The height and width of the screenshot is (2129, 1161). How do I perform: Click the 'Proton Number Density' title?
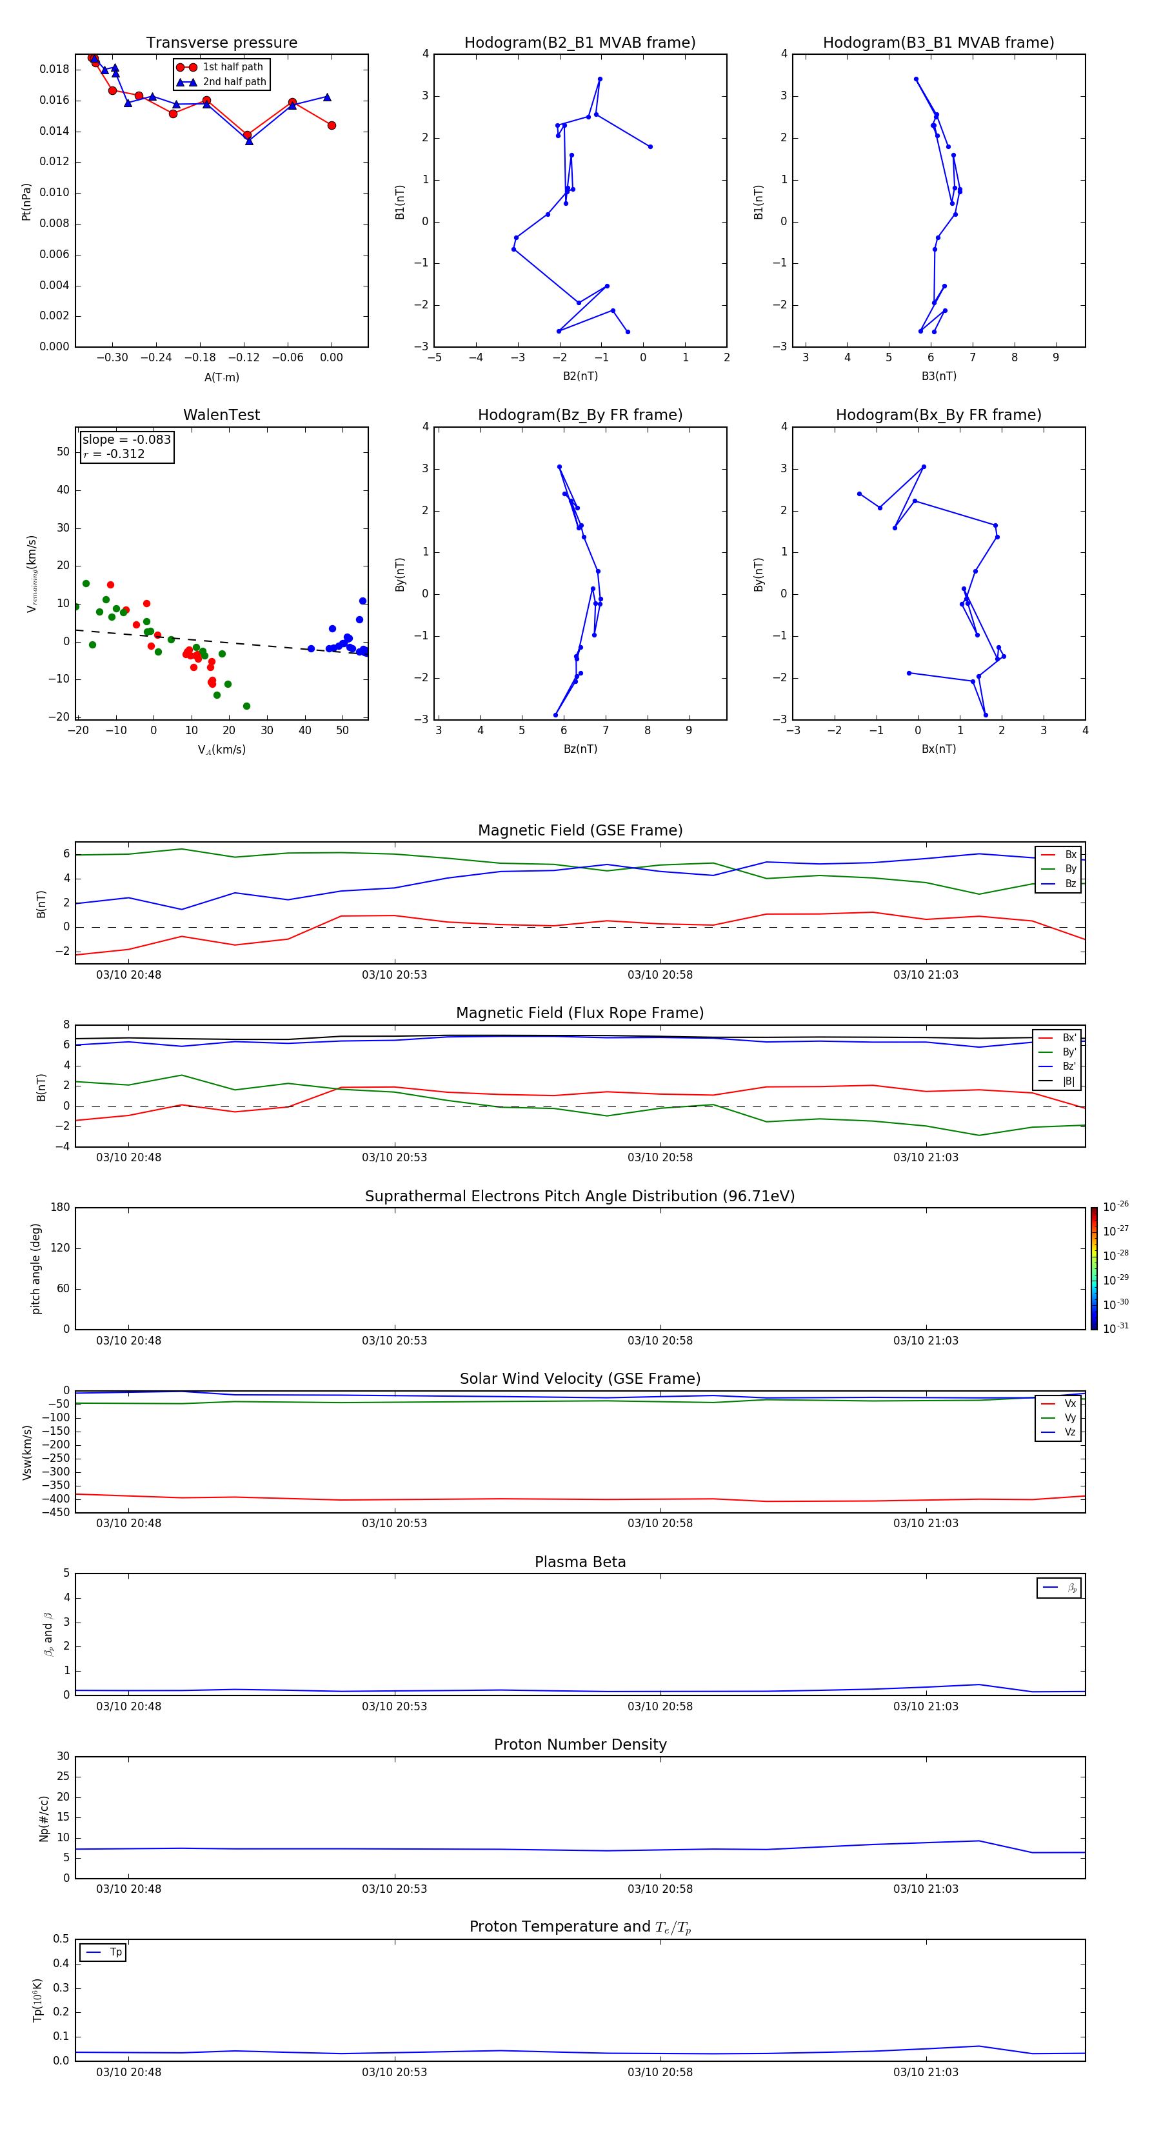(580, 1744)
